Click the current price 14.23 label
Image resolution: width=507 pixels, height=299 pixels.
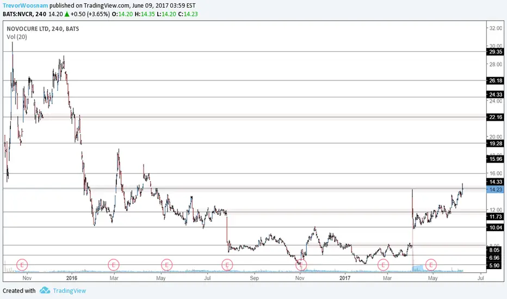pyautogui.click(x=496, y=189)
